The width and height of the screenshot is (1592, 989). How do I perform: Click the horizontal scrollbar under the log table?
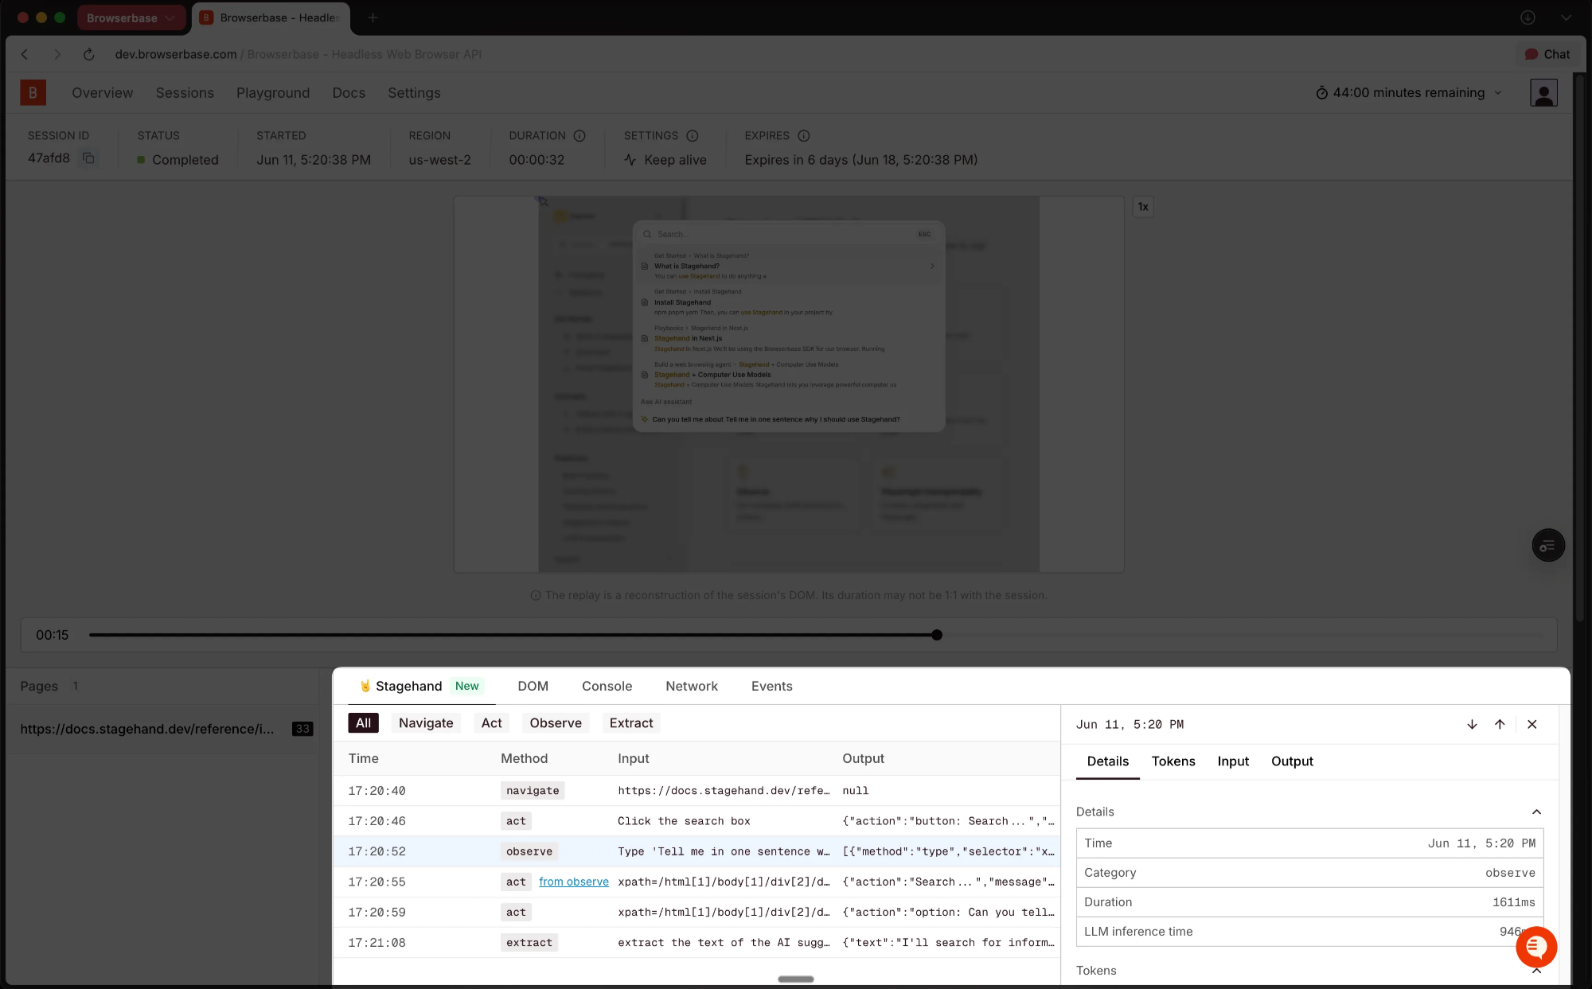coord(796,979)
